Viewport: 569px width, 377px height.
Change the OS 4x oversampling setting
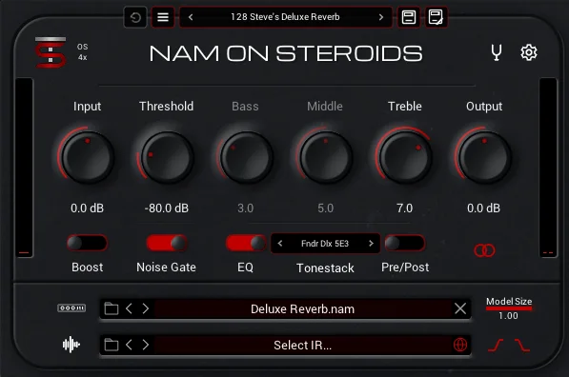click(82, 51)
